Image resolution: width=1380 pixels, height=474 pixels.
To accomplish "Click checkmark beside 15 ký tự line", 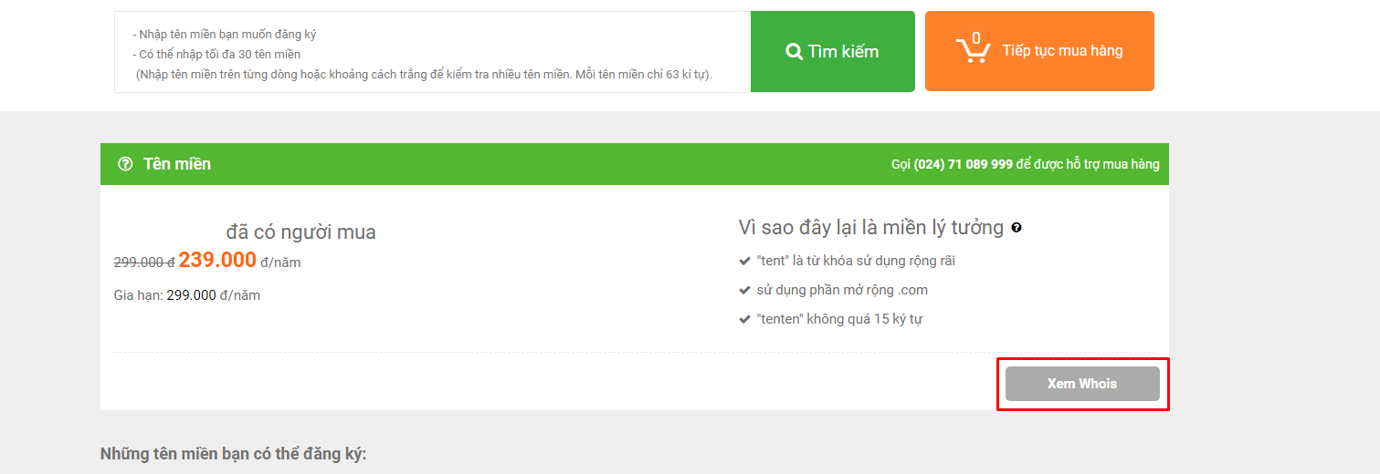I will click(744, 319).
